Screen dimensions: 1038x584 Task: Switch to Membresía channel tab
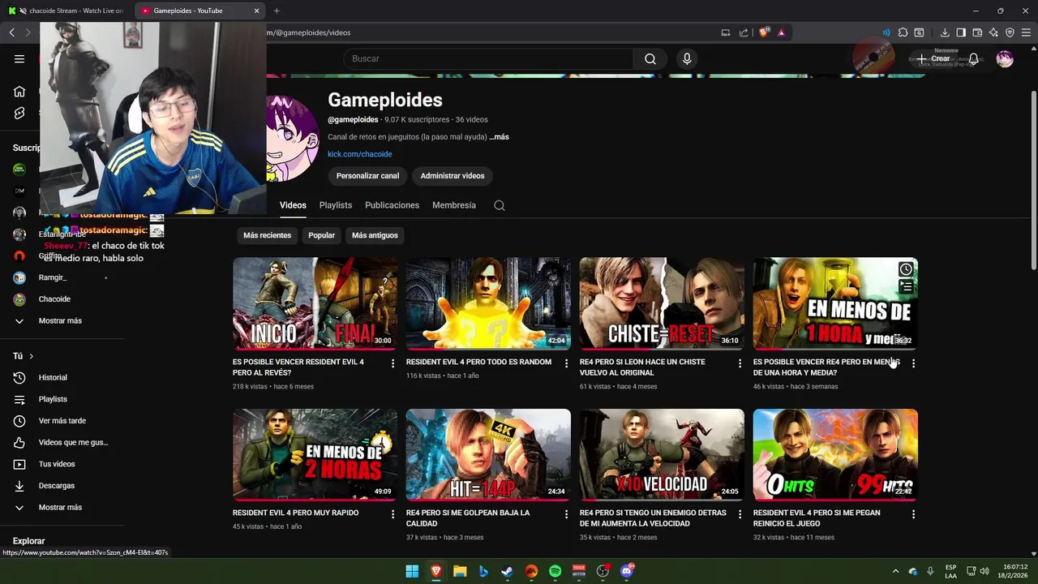coord(454,205)
